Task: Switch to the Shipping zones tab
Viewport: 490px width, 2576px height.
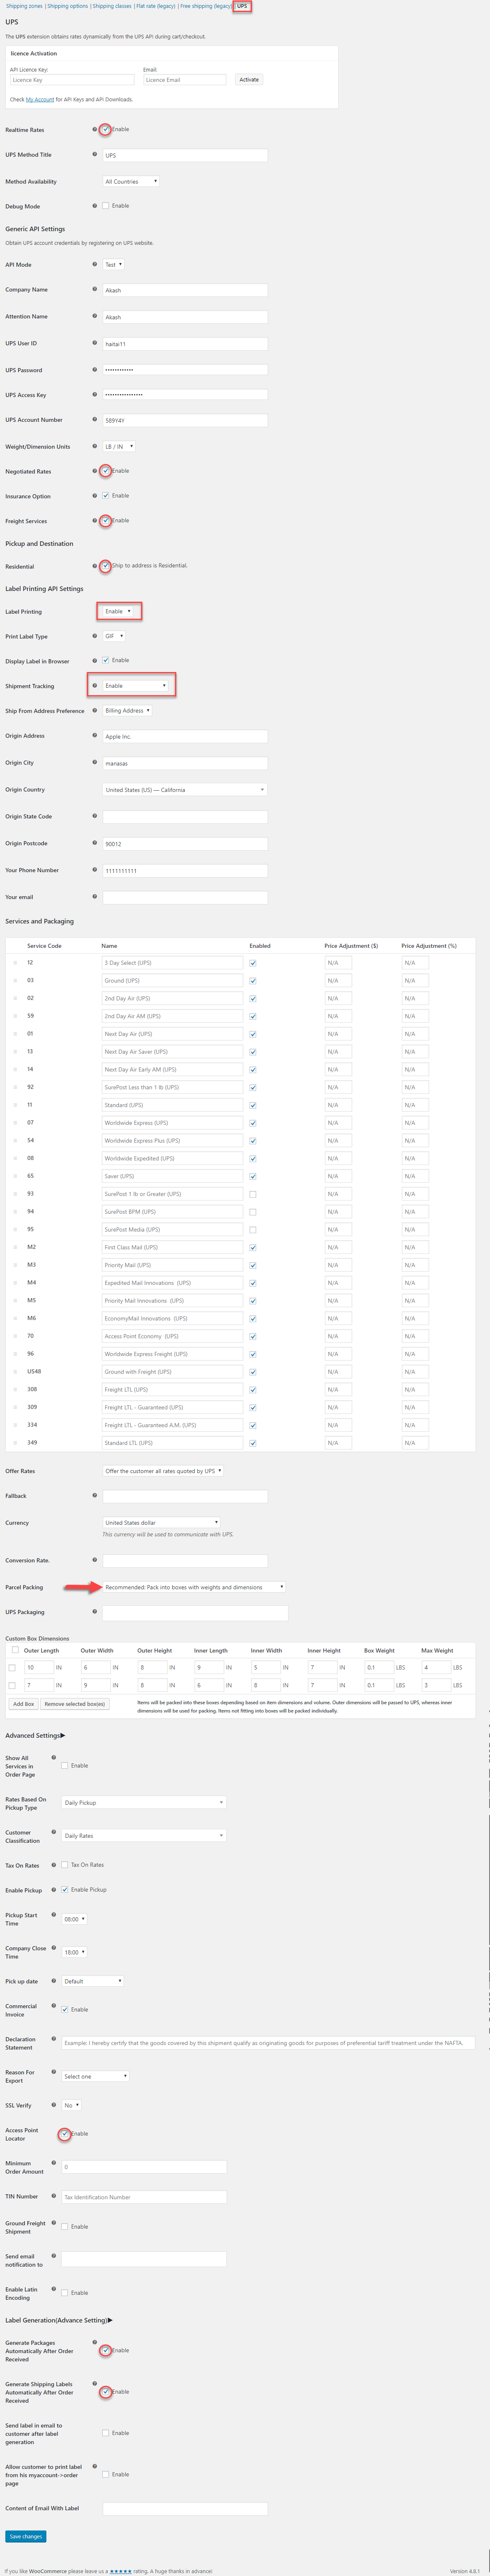Action: [x=24, y=6]
